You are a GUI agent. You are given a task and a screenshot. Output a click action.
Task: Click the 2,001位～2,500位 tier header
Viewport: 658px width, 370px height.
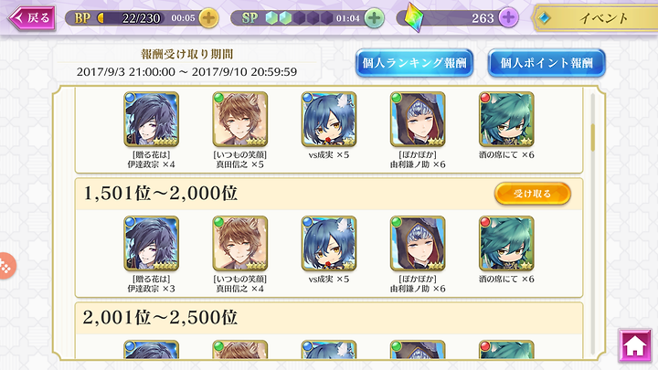(329, 318)
